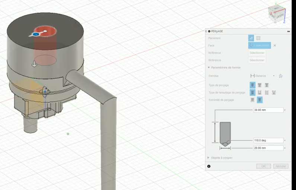
Task: Choose the multiple-holes placement icon
Action: [258, 38]
